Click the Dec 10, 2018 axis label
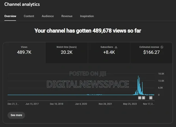This screenshot has height=127, width=176. 57,104
